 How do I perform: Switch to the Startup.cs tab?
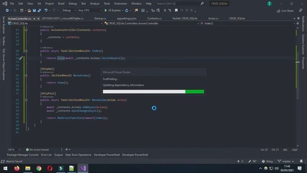(x=100, y=18)
